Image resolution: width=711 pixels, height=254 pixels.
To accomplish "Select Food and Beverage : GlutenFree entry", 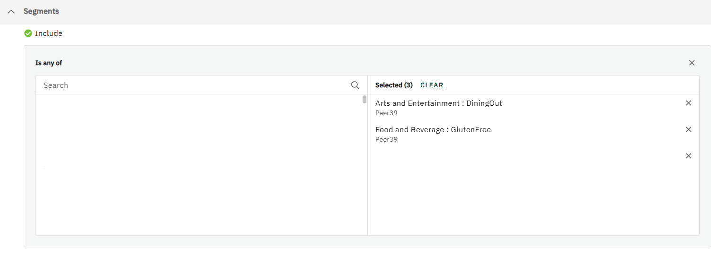I will (x=433, y=130).
